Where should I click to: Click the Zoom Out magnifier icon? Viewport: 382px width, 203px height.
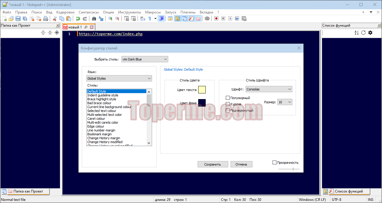point(117,19)
